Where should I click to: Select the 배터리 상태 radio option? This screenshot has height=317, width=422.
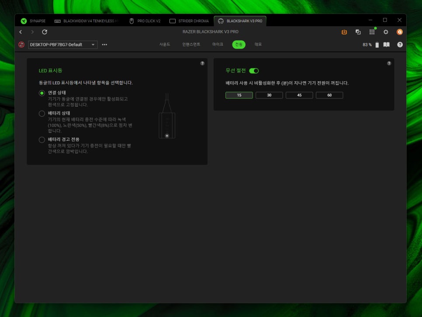pos(42,113)
